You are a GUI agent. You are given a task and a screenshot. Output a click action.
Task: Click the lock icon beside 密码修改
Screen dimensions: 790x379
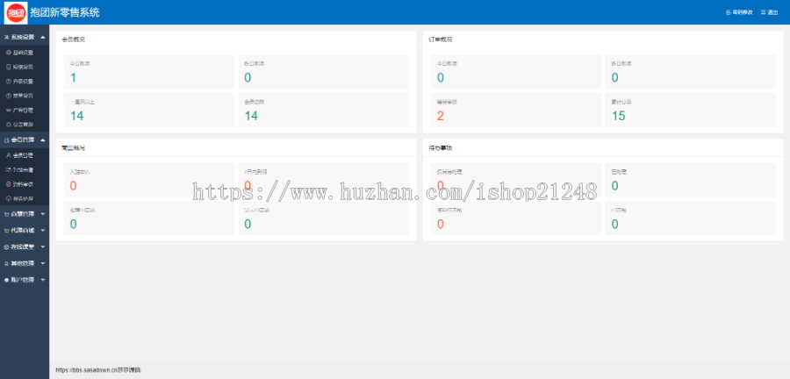point(728,12)
